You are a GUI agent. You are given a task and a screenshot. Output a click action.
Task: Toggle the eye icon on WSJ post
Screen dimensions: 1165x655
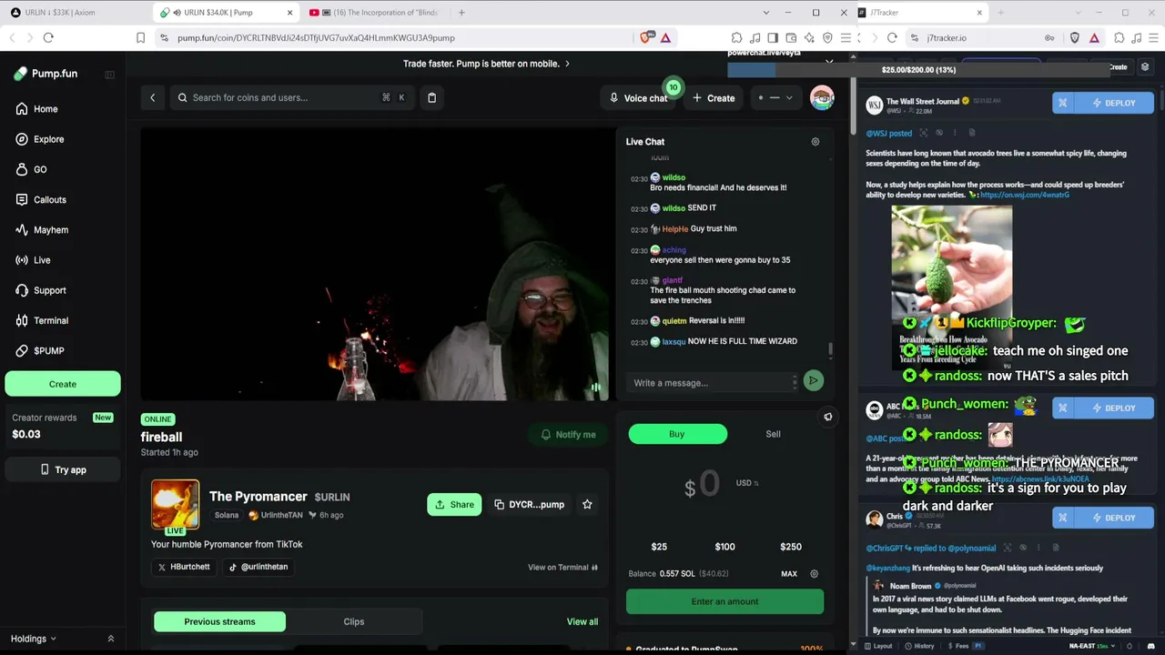click(939, 133)
